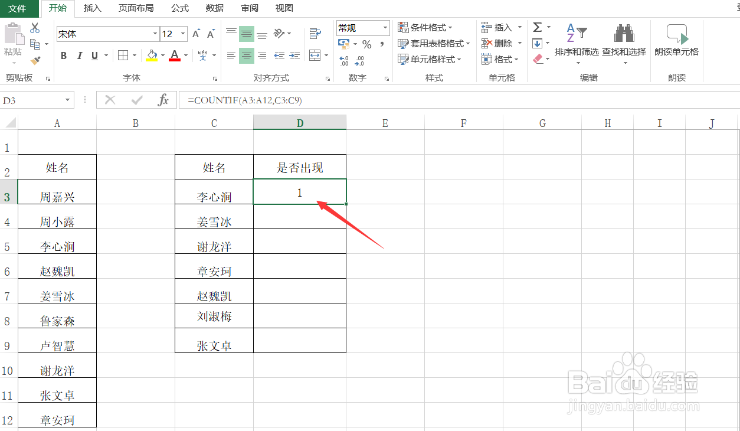The image size is (740, 431).
Task: Apply Percent Style from the Number group
Action: (x=366, y=44)
